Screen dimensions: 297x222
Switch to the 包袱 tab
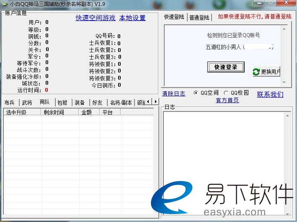(x=62, y=103)
